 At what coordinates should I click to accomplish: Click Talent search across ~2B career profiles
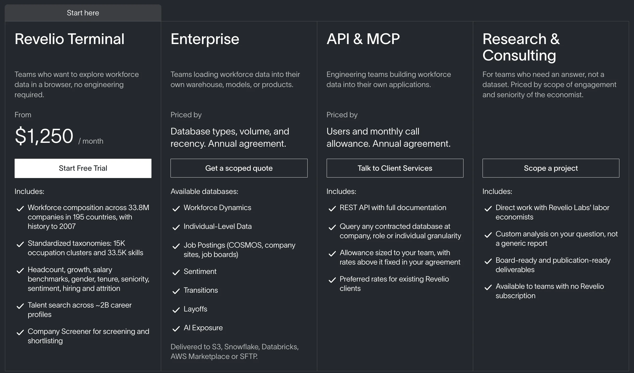pyautogui.click(x=80, y=310)
